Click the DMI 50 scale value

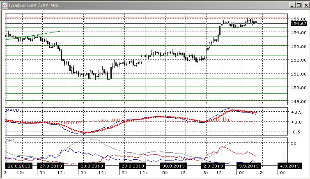pyautogui.click(x=294, y=143)
